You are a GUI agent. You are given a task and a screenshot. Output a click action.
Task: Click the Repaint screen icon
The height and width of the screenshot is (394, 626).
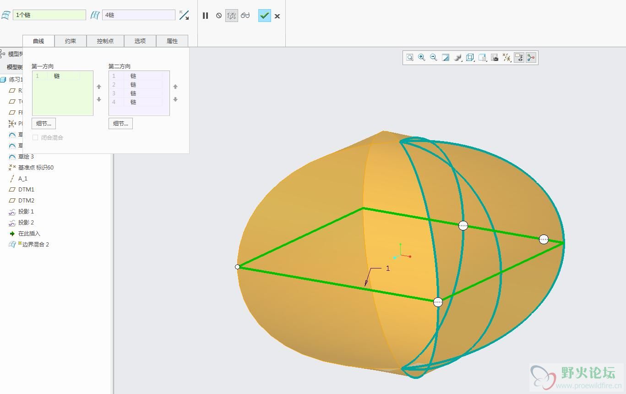446,57
